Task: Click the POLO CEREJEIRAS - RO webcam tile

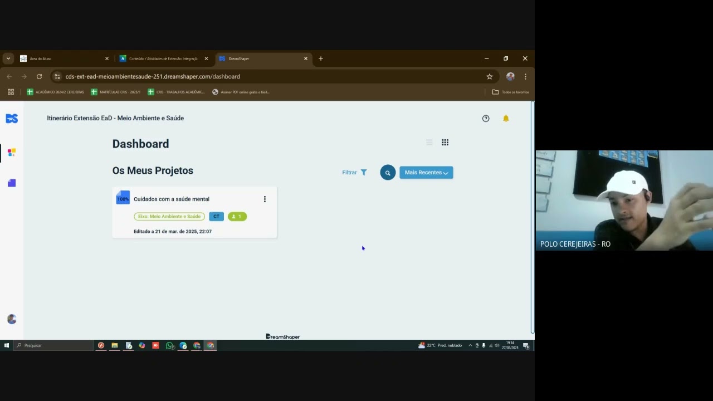Action: click(x=624, y=200)
